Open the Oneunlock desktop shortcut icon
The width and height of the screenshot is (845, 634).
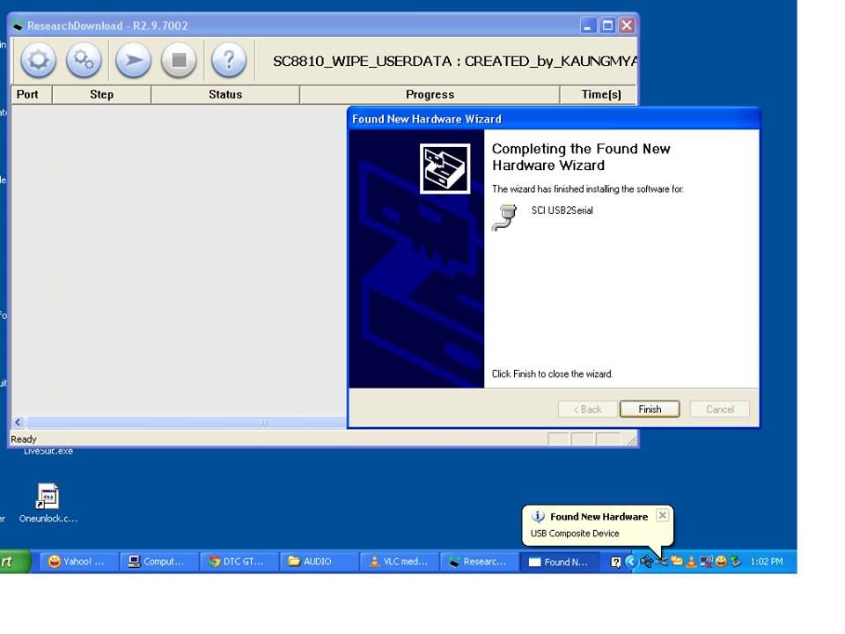click(x=48, y=498)
